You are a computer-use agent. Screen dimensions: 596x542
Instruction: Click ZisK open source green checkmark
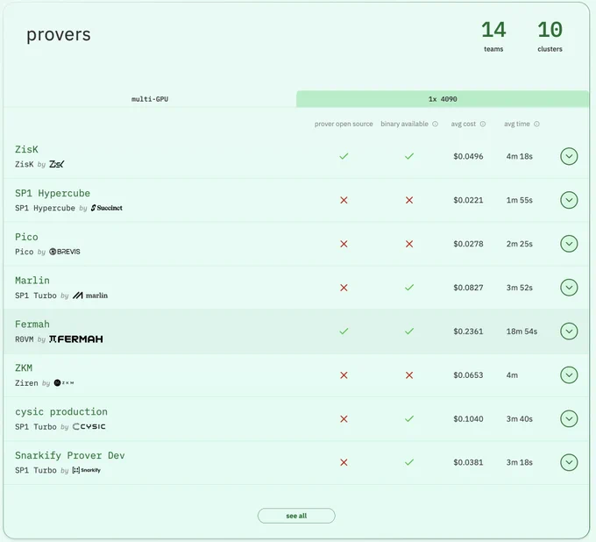pyautogui.click(x=344, y=156)
